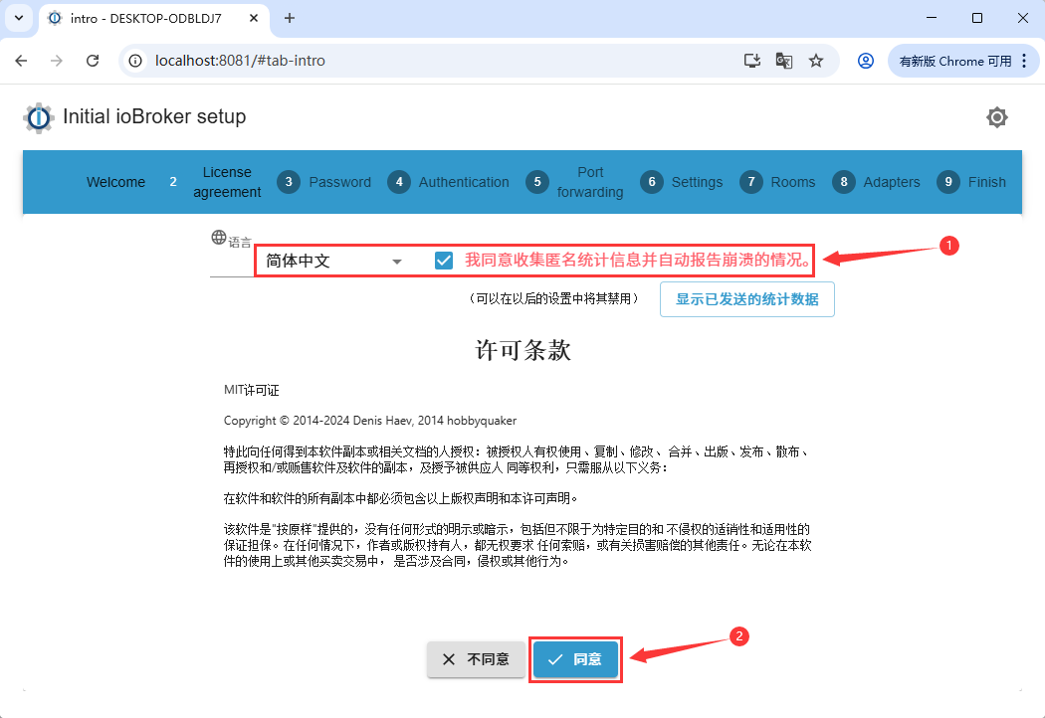Open a new browser tab
Viewport: 1045px width, 718px height.
(290, 18)
